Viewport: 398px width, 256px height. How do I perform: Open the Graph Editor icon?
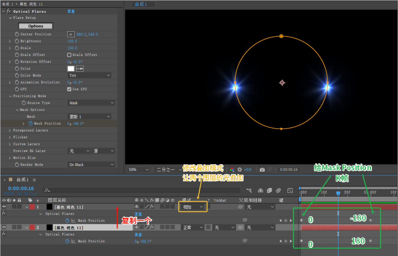(290, 190)
